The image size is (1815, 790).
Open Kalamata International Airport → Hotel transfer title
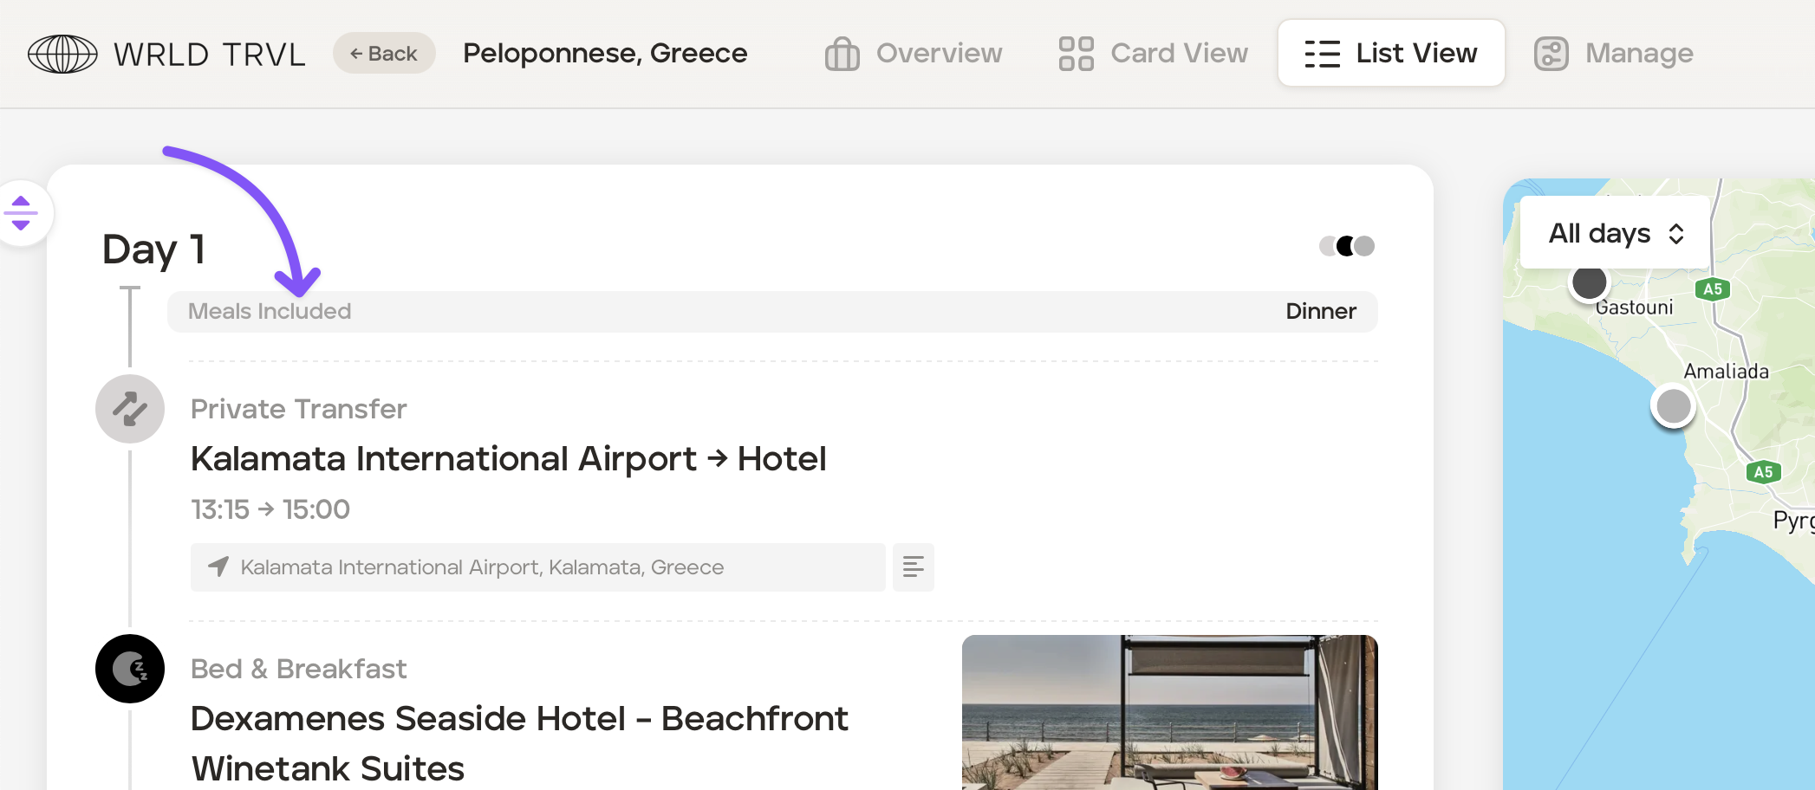point(508,459)
